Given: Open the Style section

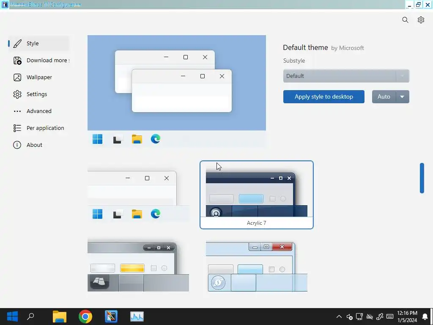Looking at the screenshot, I should click(x=38, y=44).
